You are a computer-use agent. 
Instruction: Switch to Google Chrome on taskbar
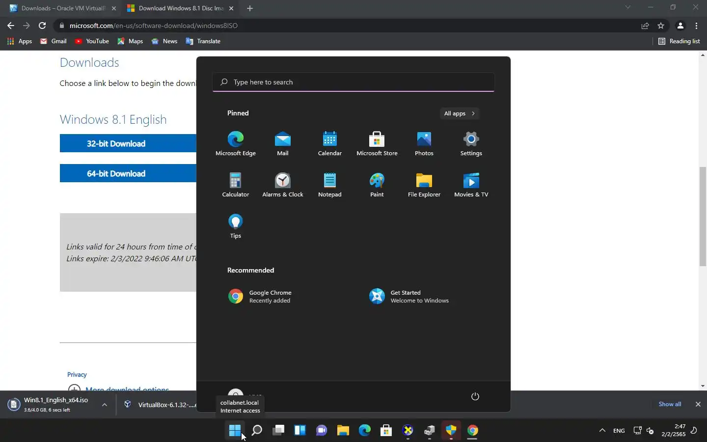(x=473, y=431)
